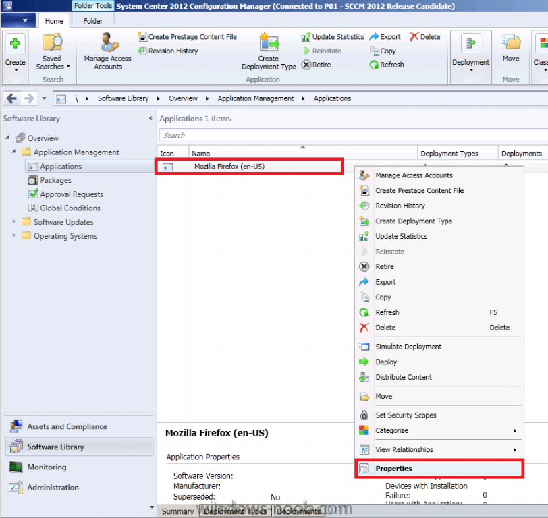Image resolution: width=548 pixels, height=518 pixels.
Task: Sort by Deployment Types column header
Action: point(458,152)
